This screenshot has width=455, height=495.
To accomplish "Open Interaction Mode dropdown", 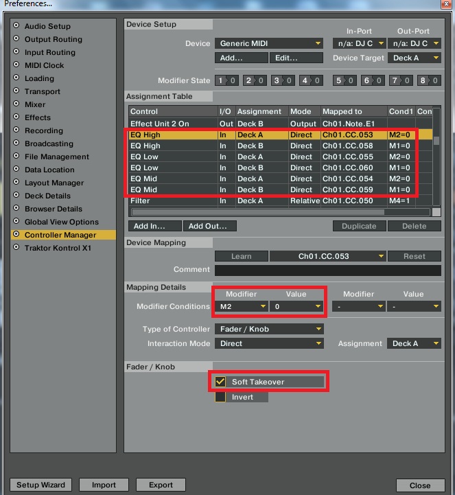I will tap(269, 343).
